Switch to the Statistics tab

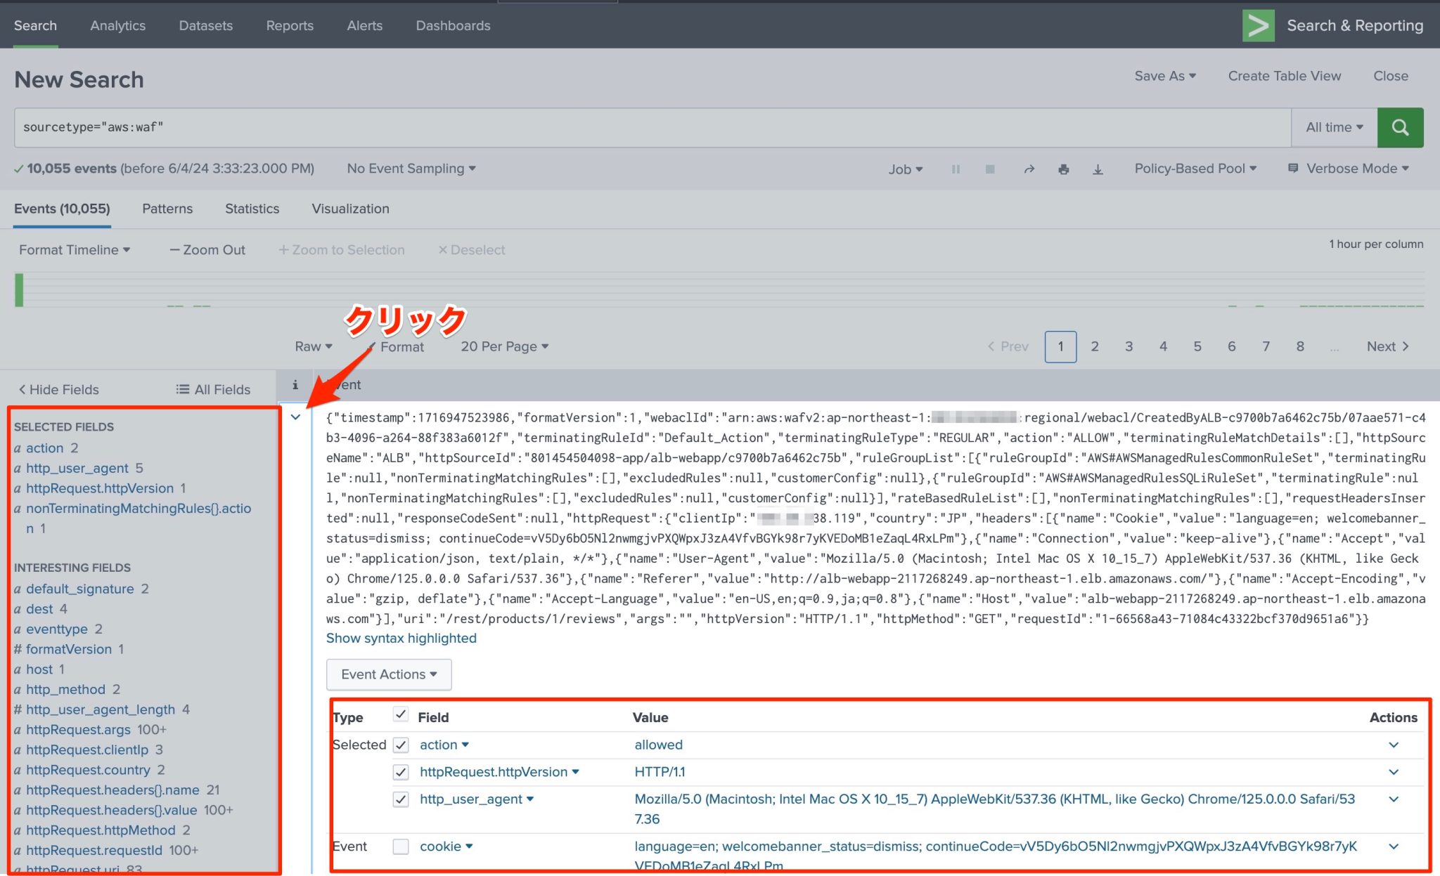(252, 209)
